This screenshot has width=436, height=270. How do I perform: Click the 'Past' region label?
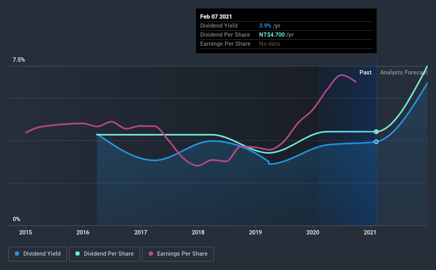click(x=365, y=72)
